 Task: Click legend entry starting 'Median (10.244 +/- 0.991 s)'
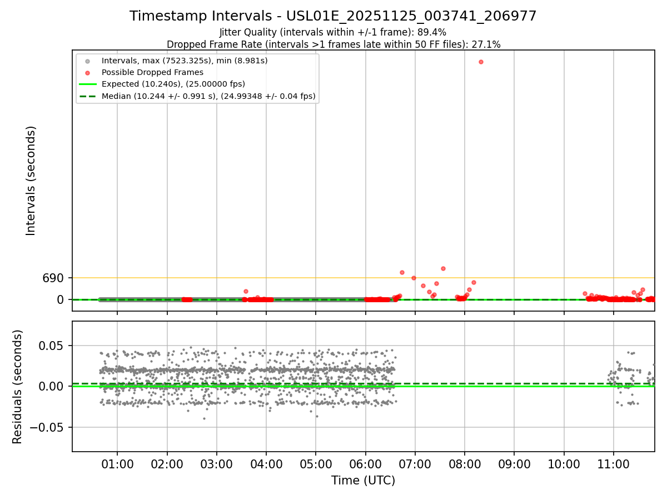[208, 96]
